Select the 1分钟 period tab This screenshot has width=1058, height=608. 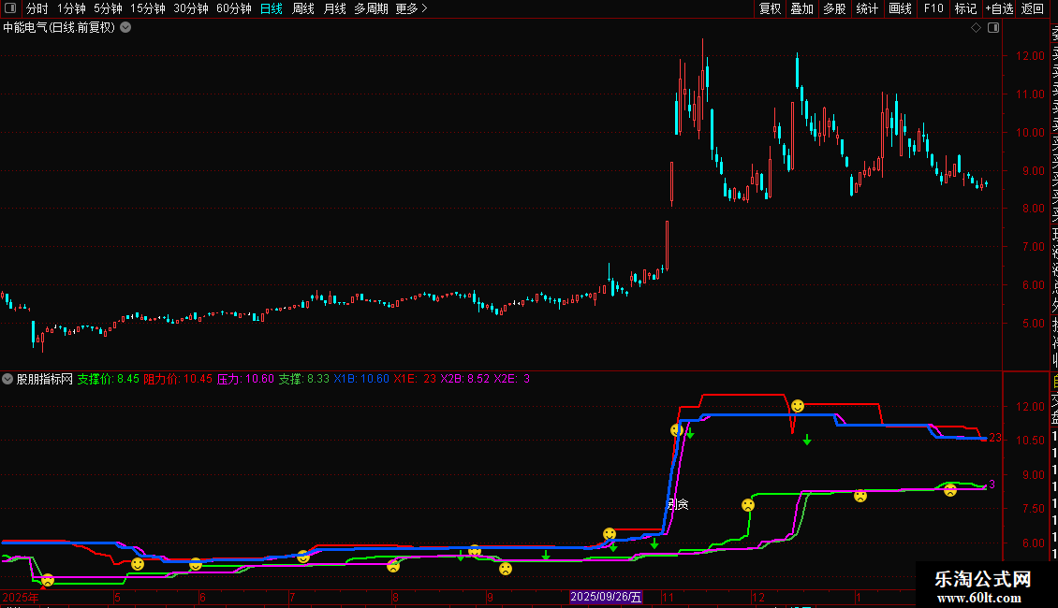pyautogui.click(x=71, y=8)
